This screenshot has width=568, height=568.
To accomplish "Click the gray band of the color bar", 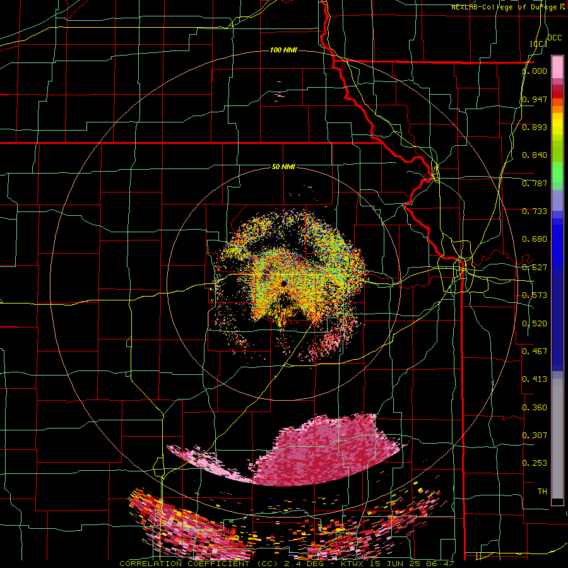I will (x=557, y=439).
